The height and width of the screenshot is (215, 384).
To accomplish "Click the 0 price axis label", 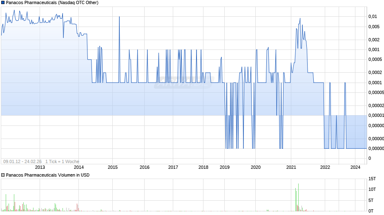I will 370,158.
